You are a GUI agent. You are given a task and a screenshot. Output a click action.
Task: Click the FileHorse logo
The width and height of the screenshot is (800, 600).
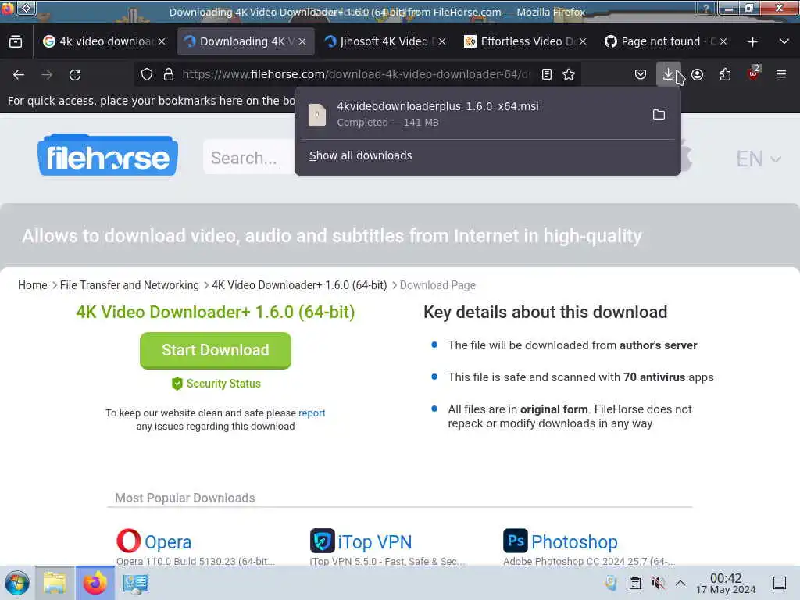[108, 155]
